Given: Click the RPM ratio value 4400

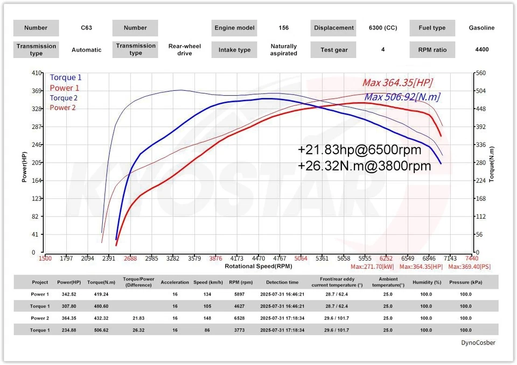Looking at the screenshot, I should pos(481,49).
